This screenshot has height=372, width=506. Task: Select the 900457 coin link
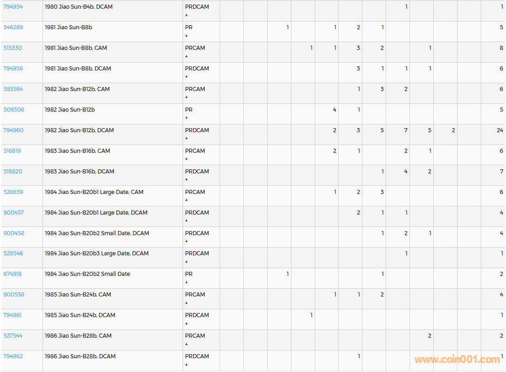tap(14, 213)
